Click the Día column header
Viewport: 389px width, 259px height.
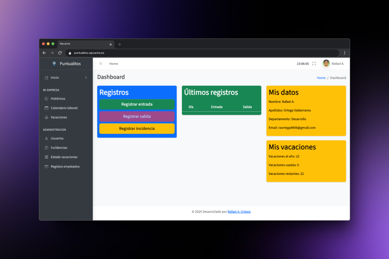click(191, 107)
